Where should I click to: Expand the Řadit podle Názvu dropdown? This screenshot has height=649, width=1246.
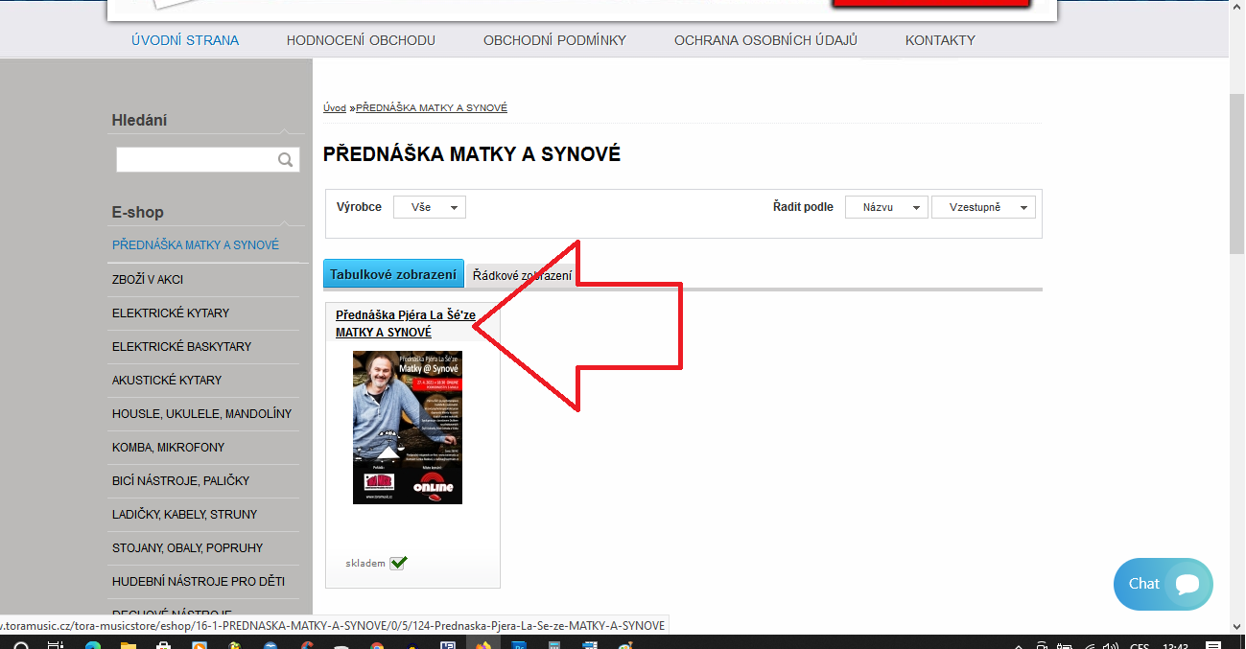click(x=886, y=207)
